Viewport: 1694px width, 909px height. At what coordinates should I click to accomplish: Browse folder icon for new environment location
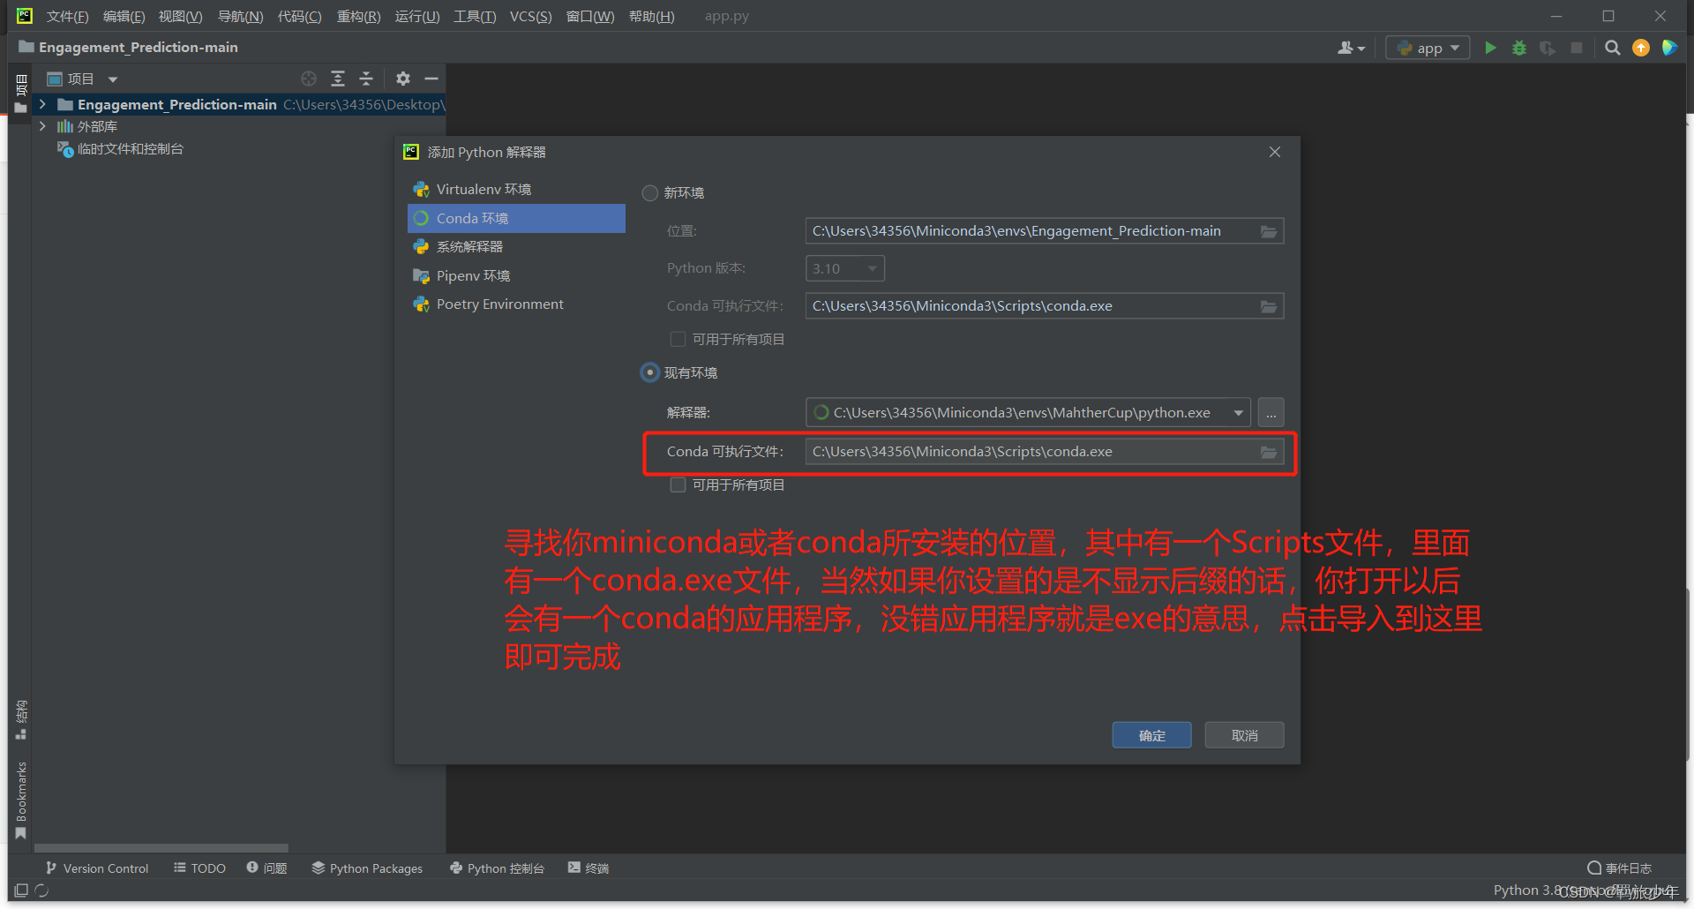[1269, 231]
